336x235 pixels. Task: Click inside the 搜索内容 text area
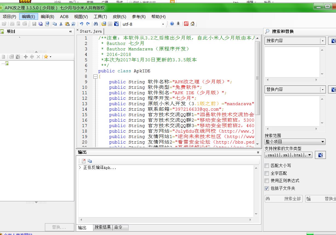point(292,62)
